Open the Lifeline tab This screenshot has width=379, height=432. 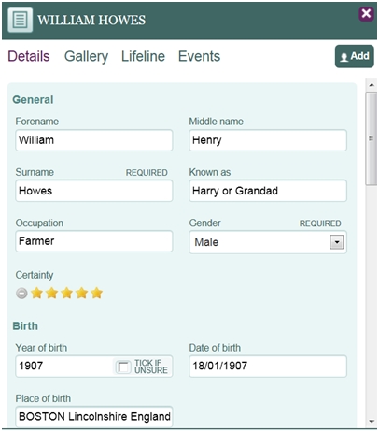coord(143,56)
